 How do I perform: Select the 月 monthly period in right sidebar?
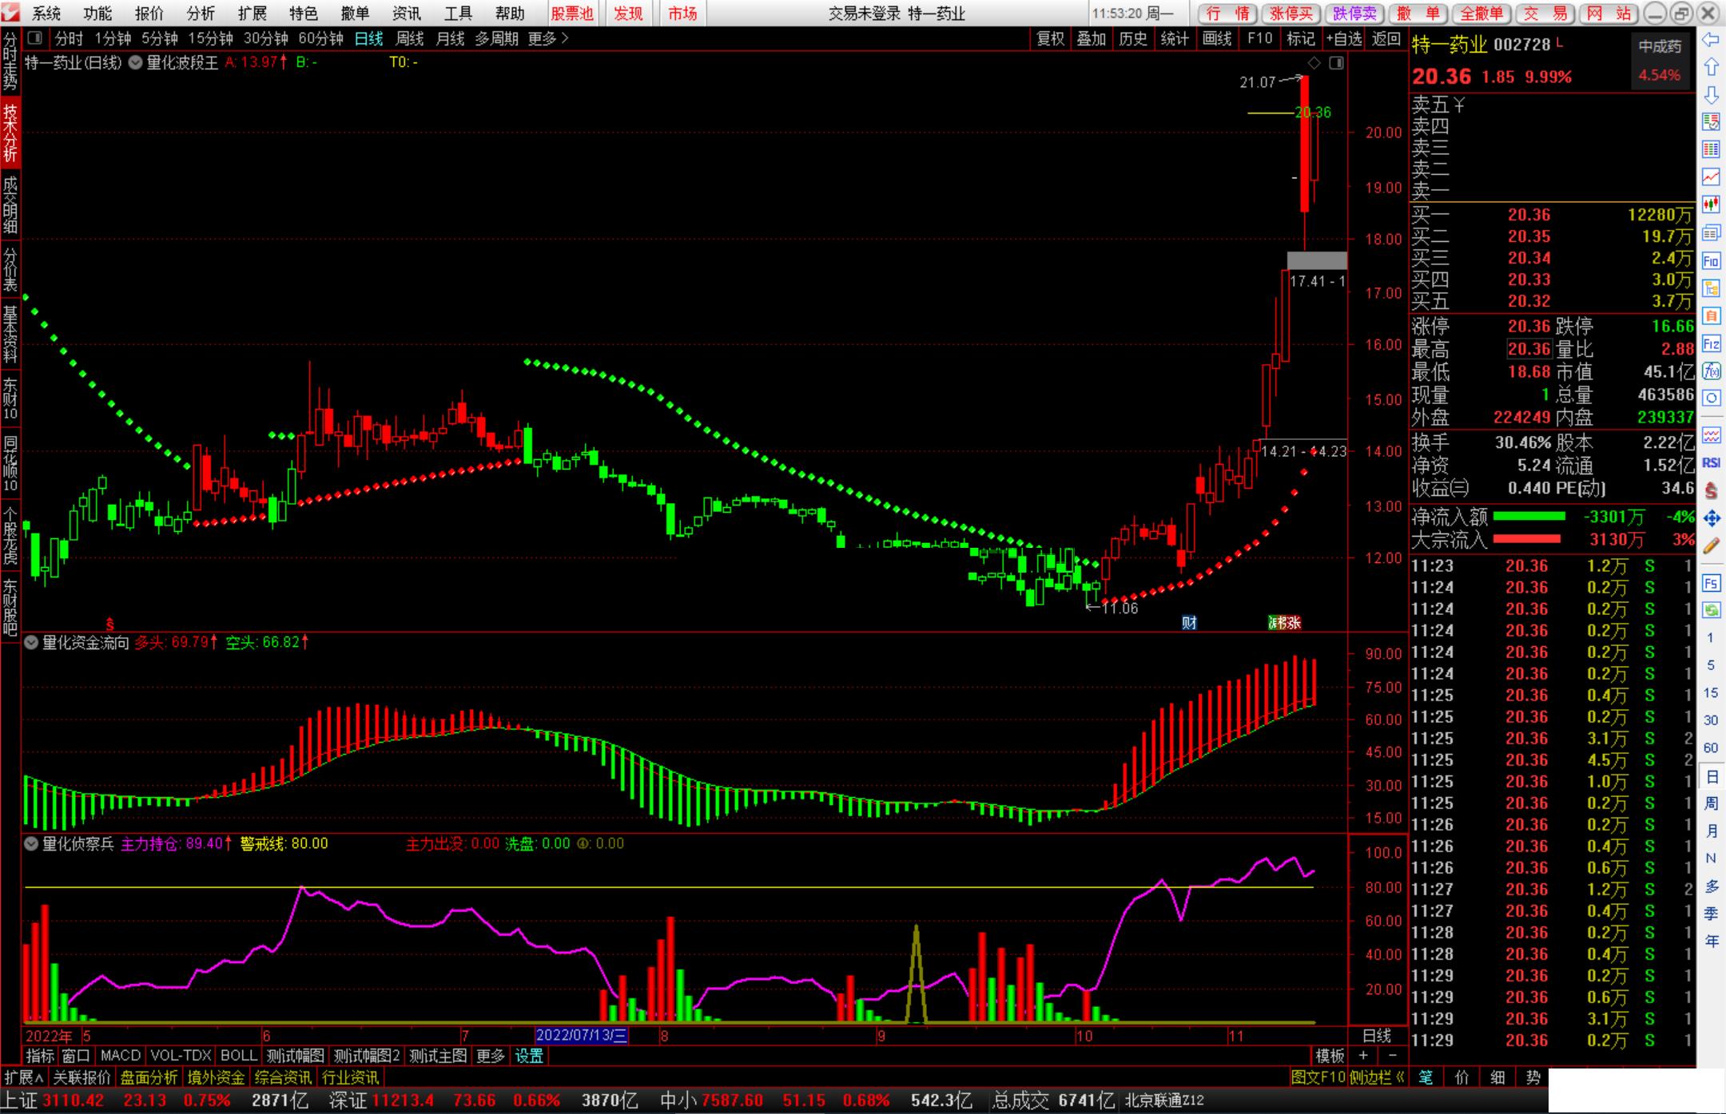click(1711, 831)
